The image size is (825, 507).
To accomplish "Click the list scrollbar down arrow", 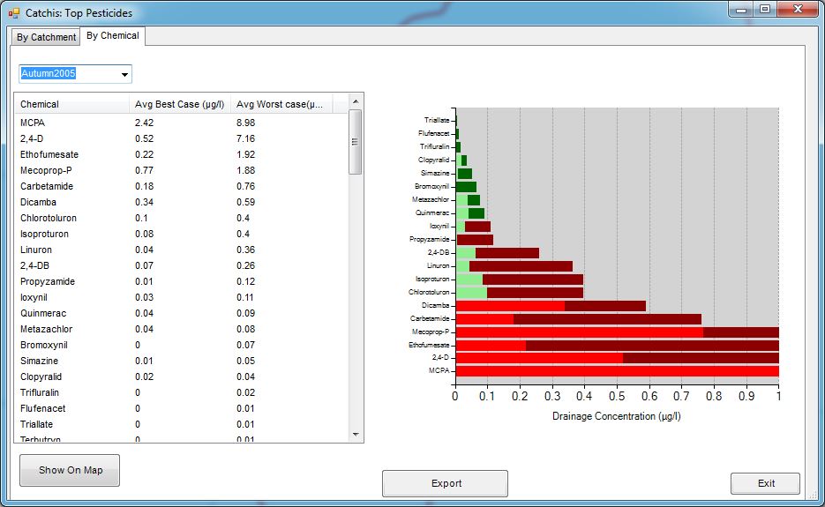I will click(x=356, y=434).
